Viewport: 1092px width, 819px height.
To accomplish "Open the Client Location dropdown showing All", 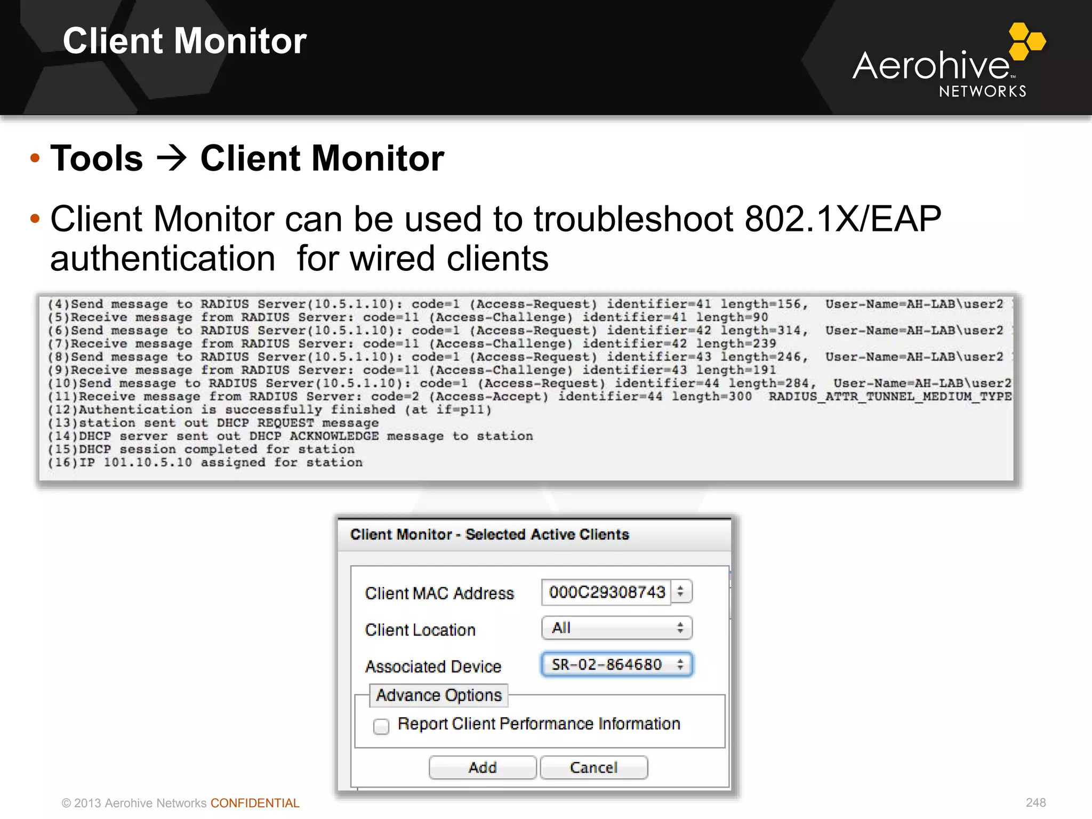I will [x=617, y=628].
